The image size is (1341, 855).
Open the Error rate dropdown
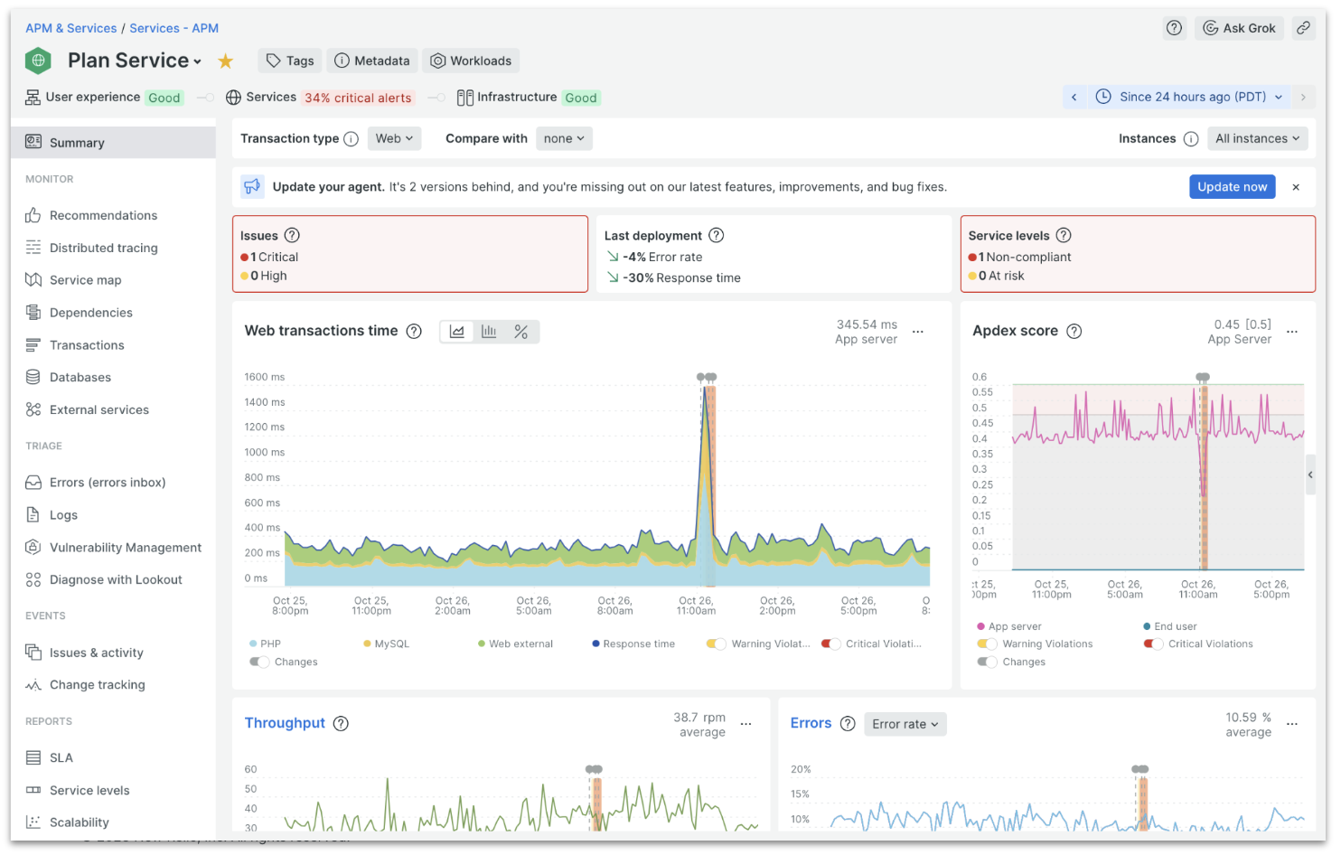[x=905, y=724]
